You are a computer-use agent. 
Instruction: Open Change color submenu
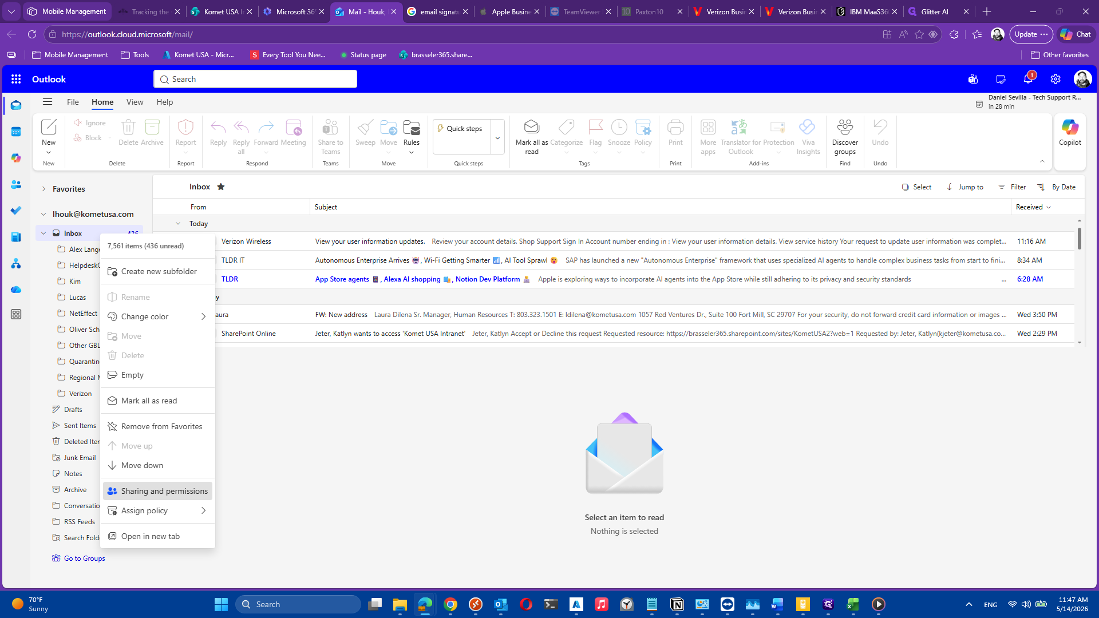157,316
